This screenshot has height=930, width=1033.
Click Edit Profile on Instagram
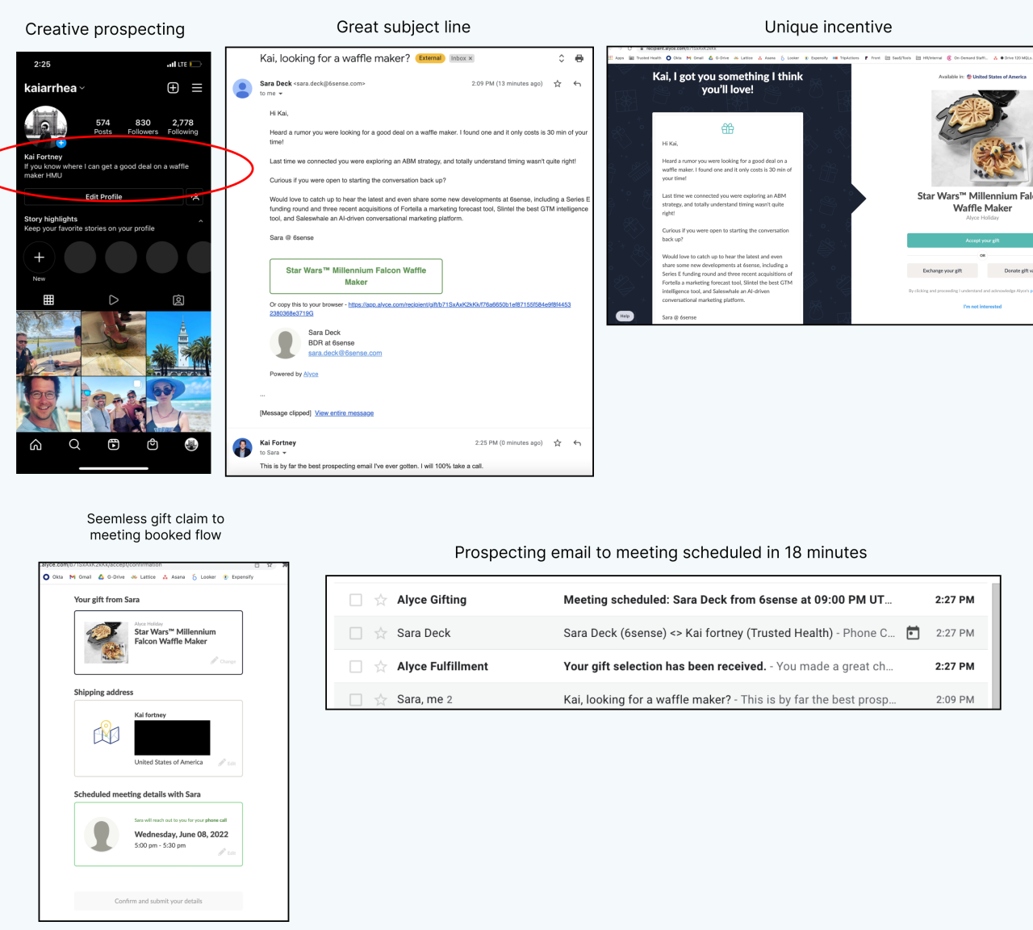coord(104,196)
